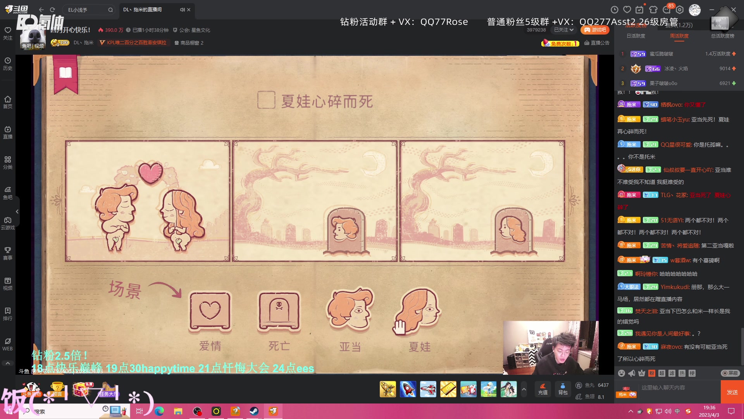Open followed list heart icon in title bar
744x419 pixels.
click(627, 10)
